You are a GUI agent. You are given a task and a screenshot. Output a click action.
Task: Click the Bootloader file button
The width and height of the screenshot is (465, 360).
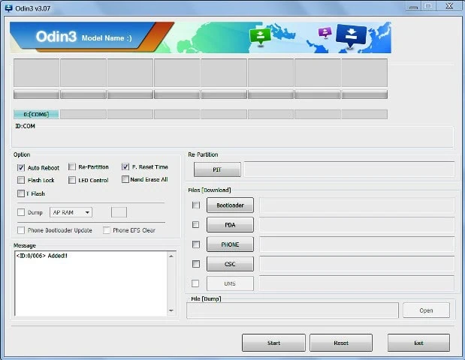pyautogui.click(x=230, y=205)
